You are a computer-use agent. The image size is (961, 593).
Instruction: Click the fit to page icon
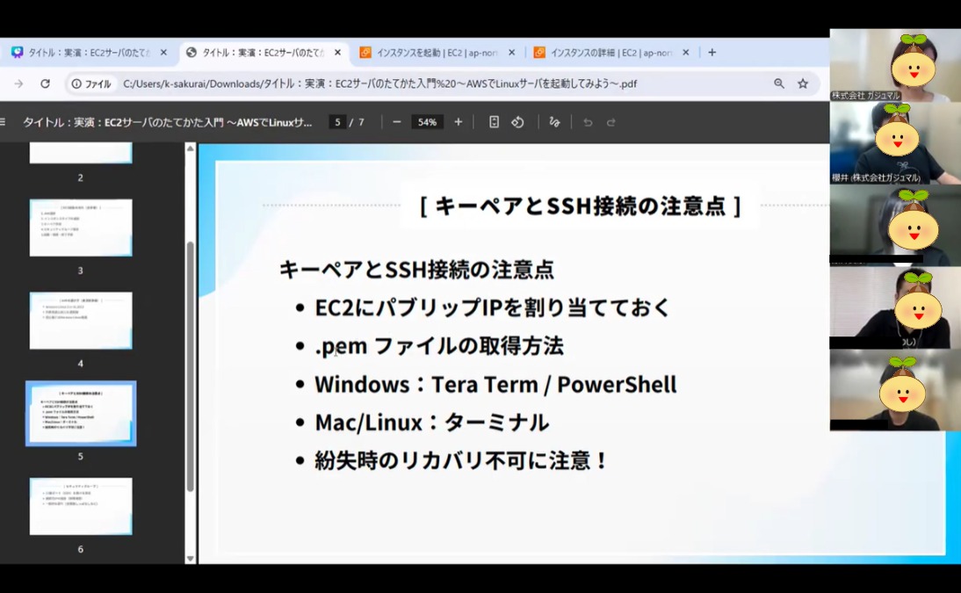click(494, 122)
